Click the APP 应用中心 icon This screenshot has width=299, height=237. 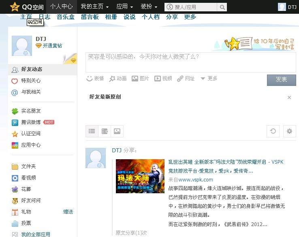[x=15, y=145]
